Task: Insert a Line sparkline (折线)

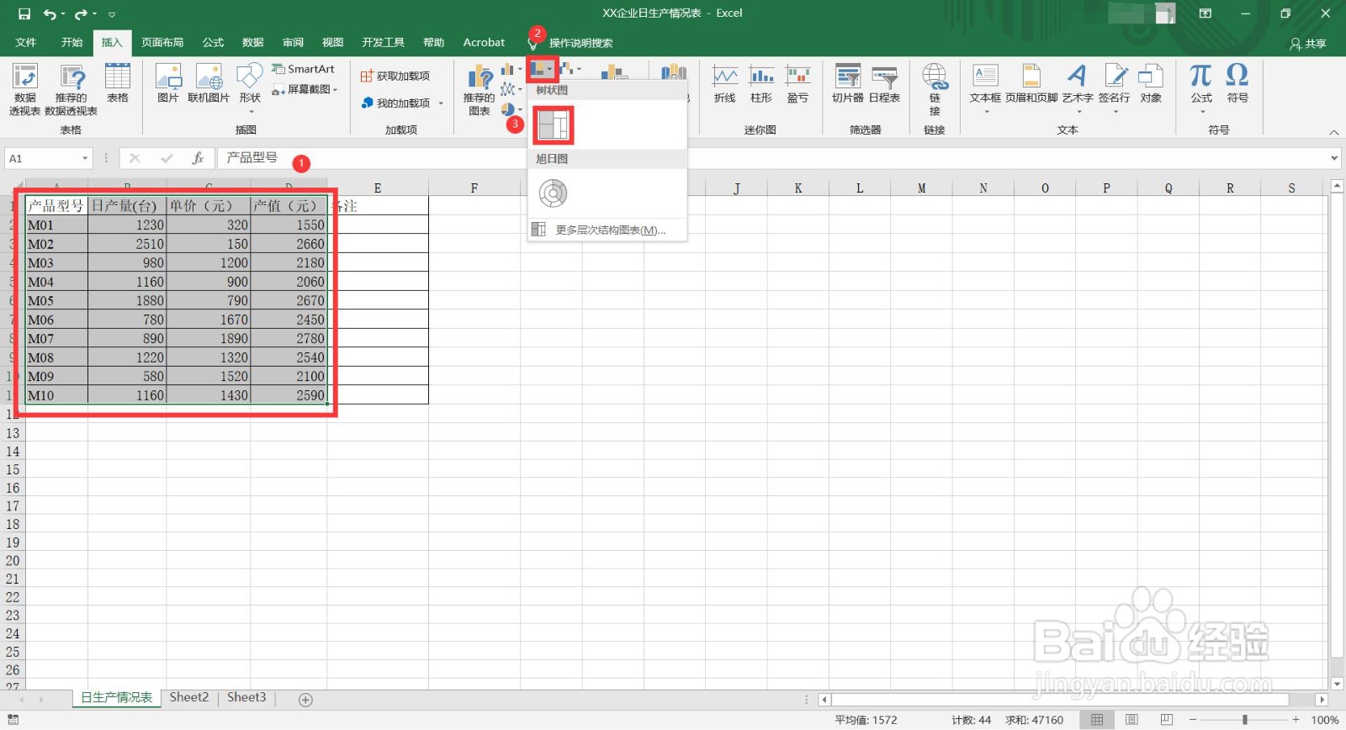Action: 724,83
